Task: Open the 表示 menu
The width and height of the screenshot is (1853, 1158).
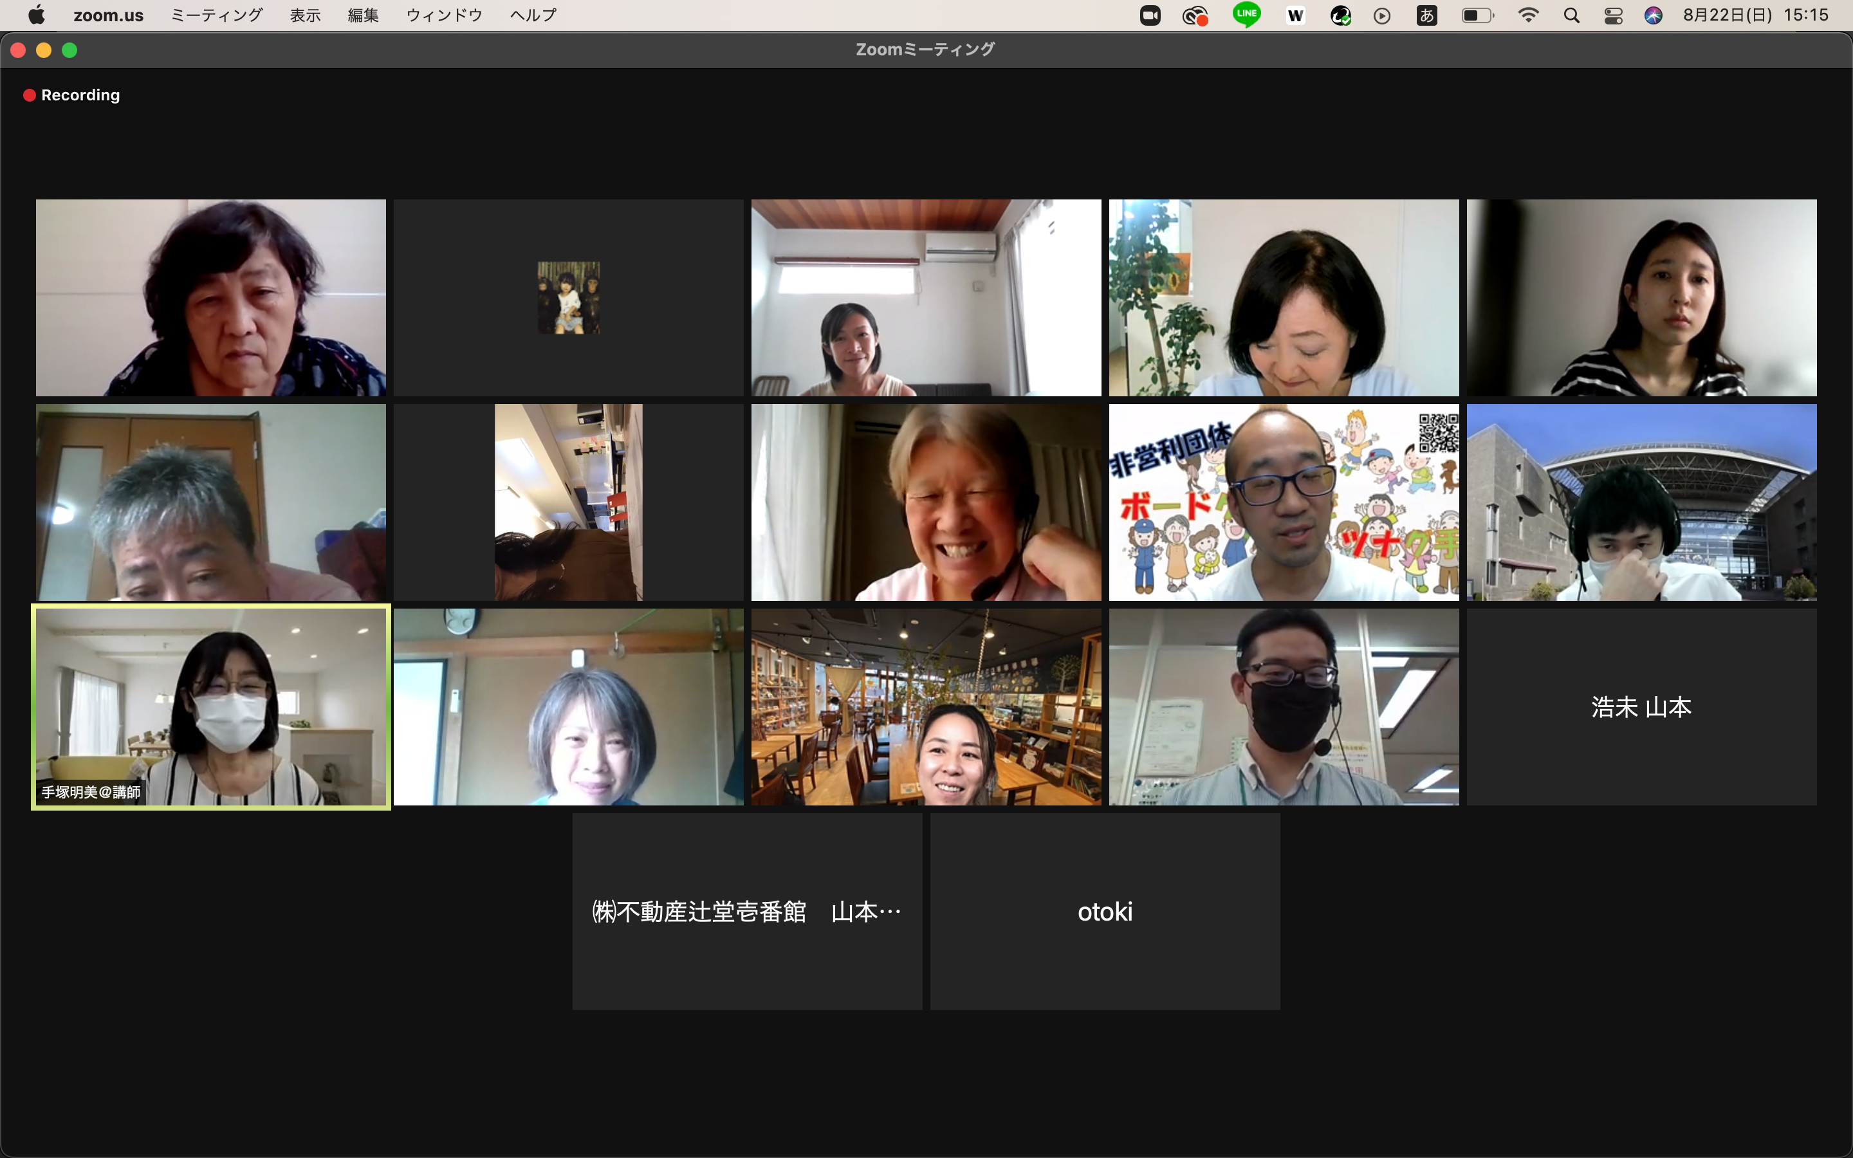Action: coord(305,15)
